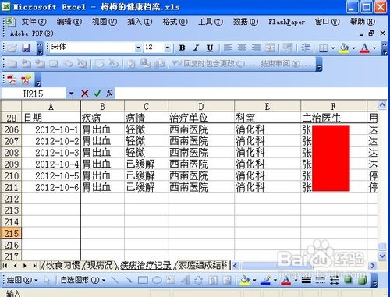The image size is (390, 297).
Task: Open the 插入(I) menu
Action: pos(140,22)
